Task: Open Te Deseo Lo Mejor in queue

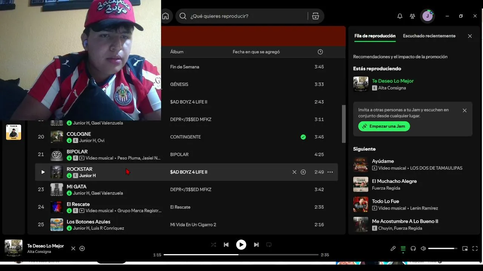Action: (393, 81)
